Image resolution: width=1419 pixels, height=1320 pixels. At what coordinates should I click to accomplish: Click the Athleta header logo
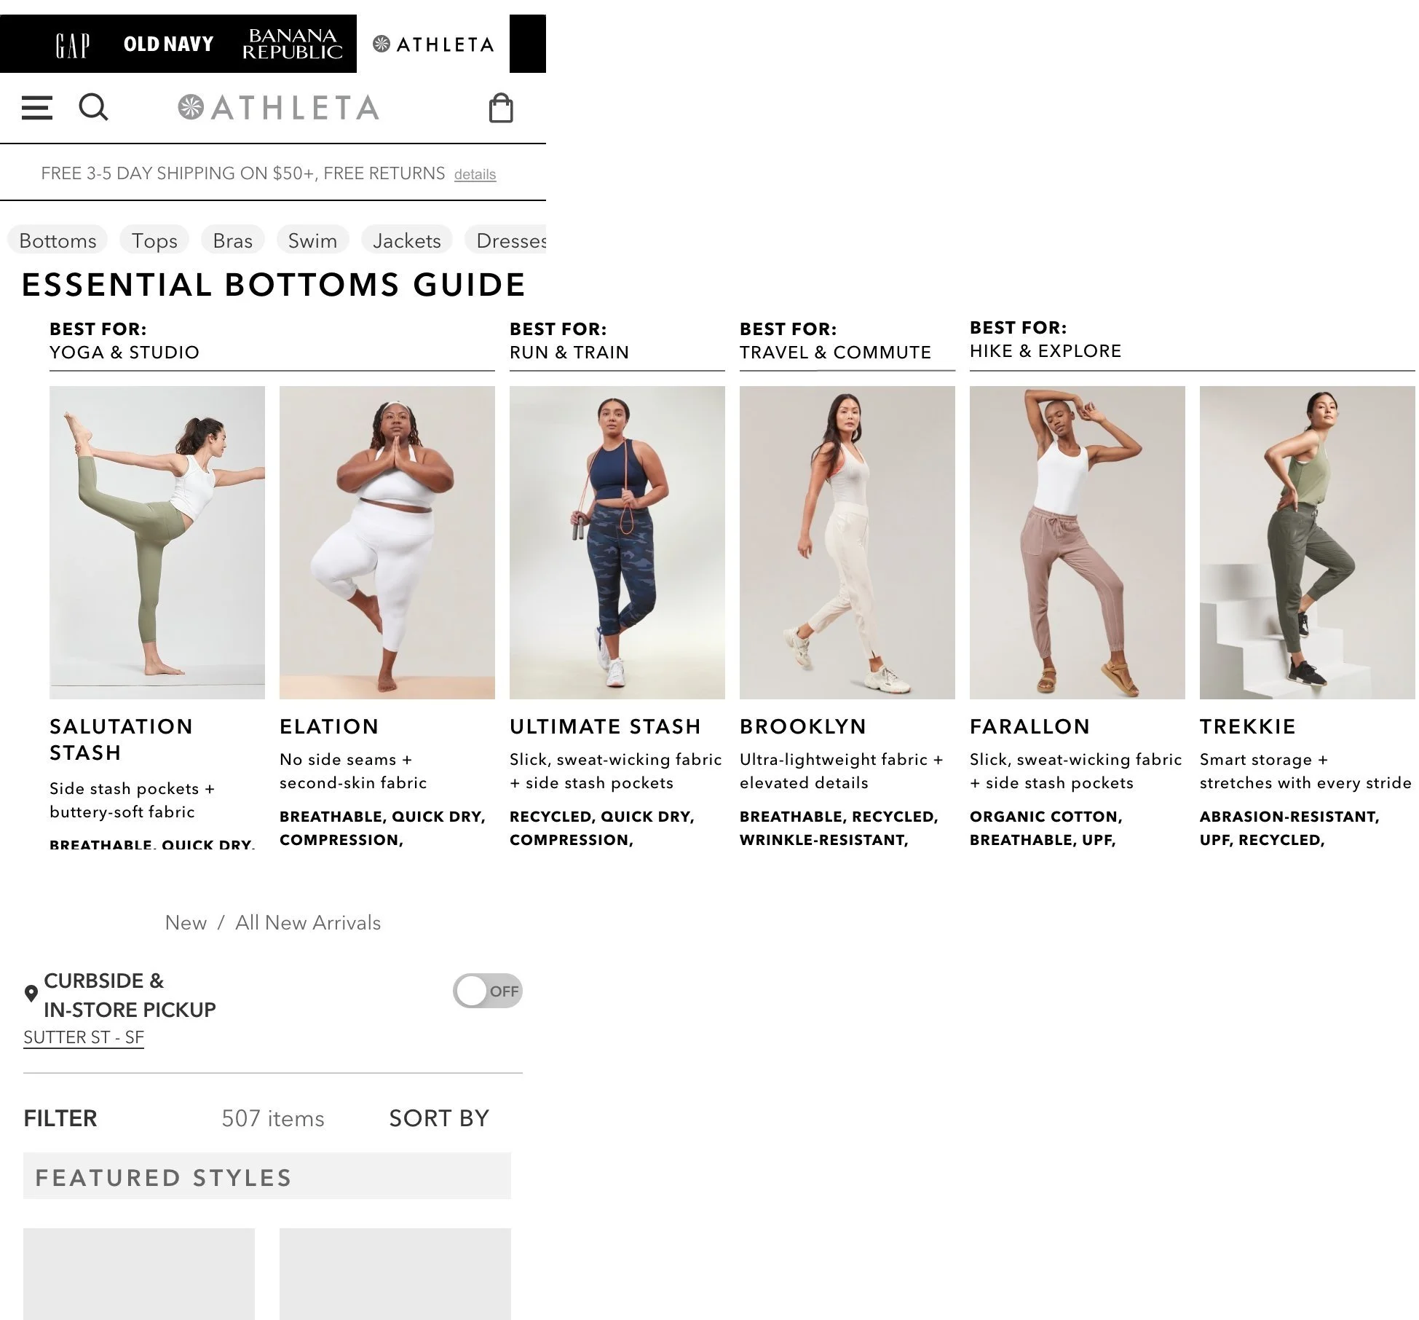pyautogui.click(x=279, y=108)
